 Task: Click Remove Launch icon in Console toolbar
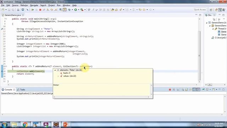click(174, 90)
